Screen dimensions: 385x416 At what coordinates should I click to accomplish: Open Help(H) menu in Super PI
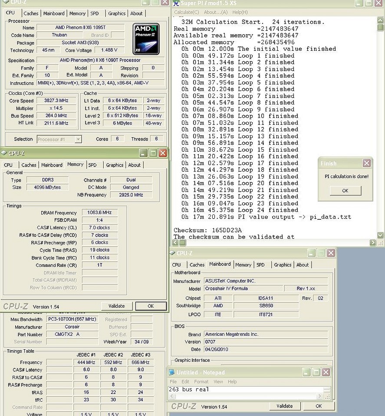point(240,12)
